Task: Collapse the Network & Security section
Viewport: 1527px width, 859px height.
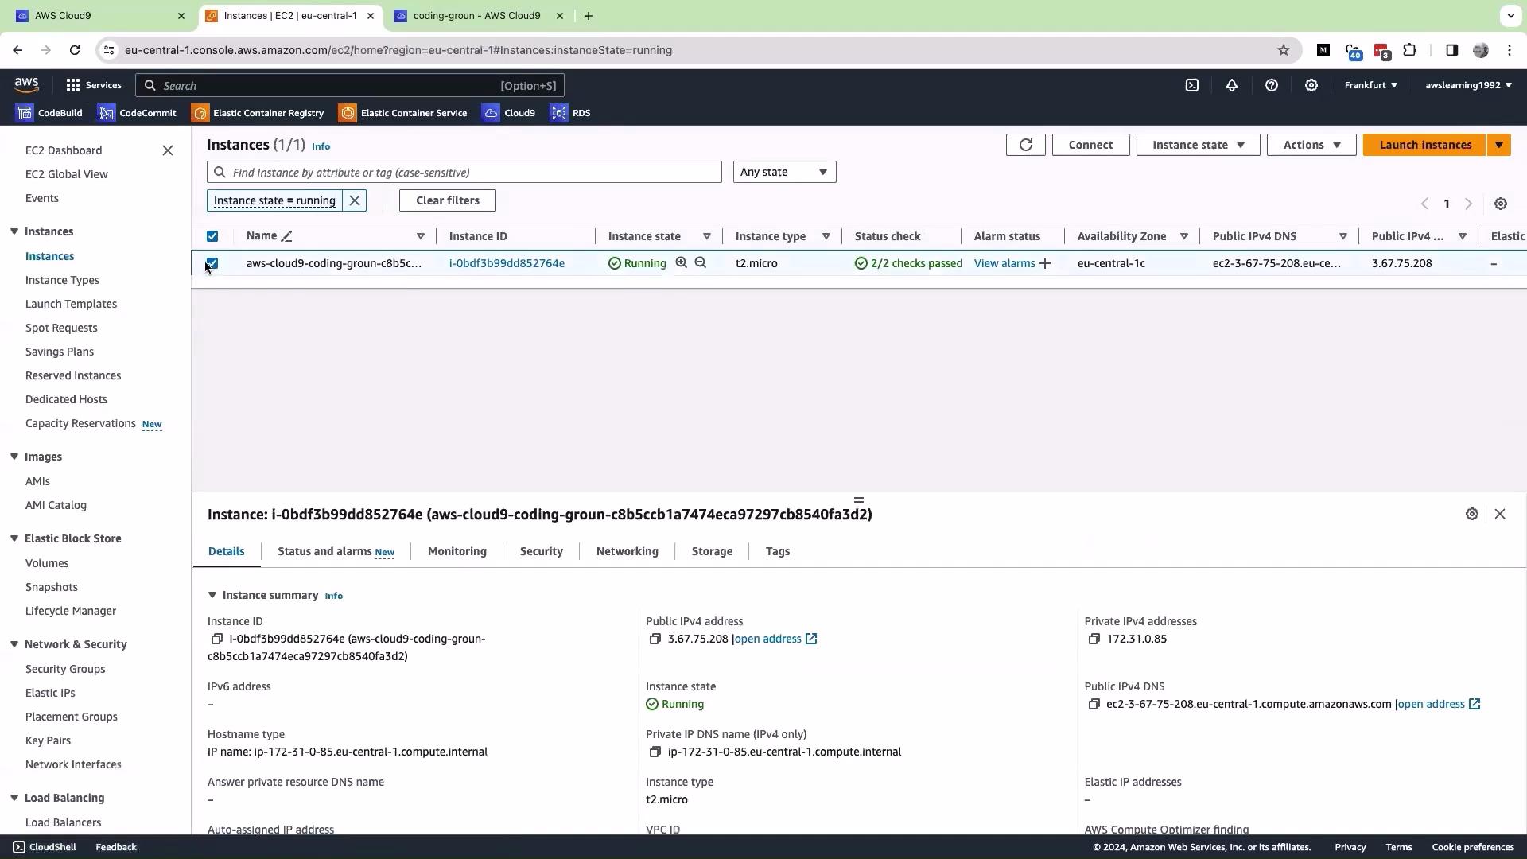Action: [x=14, y=644]
